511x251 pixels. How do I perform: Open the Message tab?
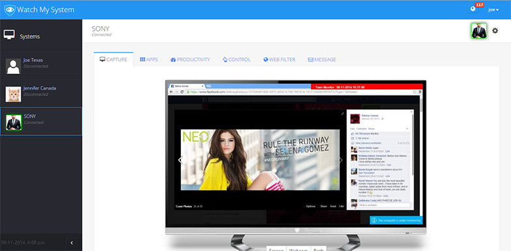[322, 60]
